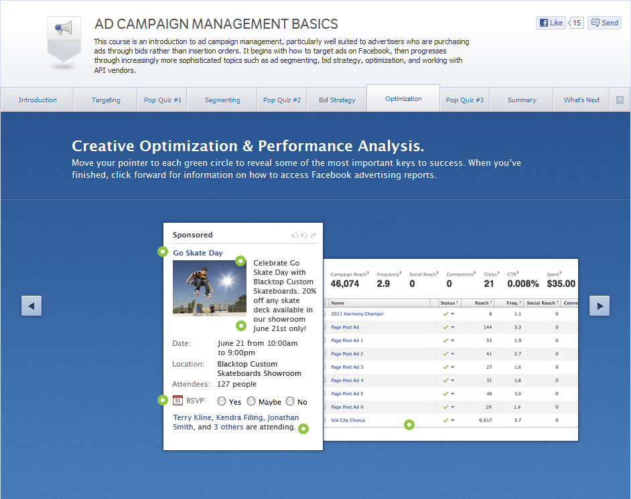
Task: Open the Pop Quiz #1 tab
Action: (163, 100)
